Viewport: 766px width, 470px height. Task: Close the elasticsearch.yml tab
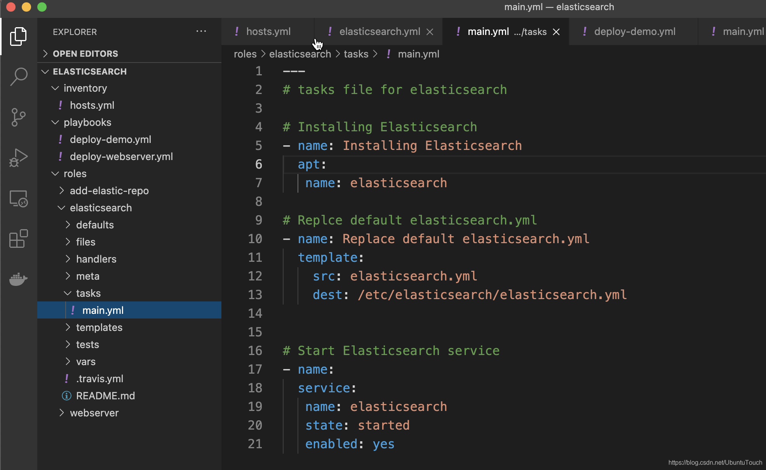(430, 32)
